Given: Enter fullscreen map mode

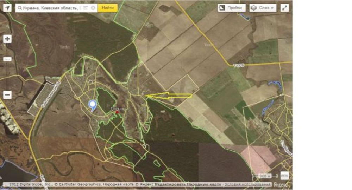Looking at the screenshot, I should [x=284, y=8].
